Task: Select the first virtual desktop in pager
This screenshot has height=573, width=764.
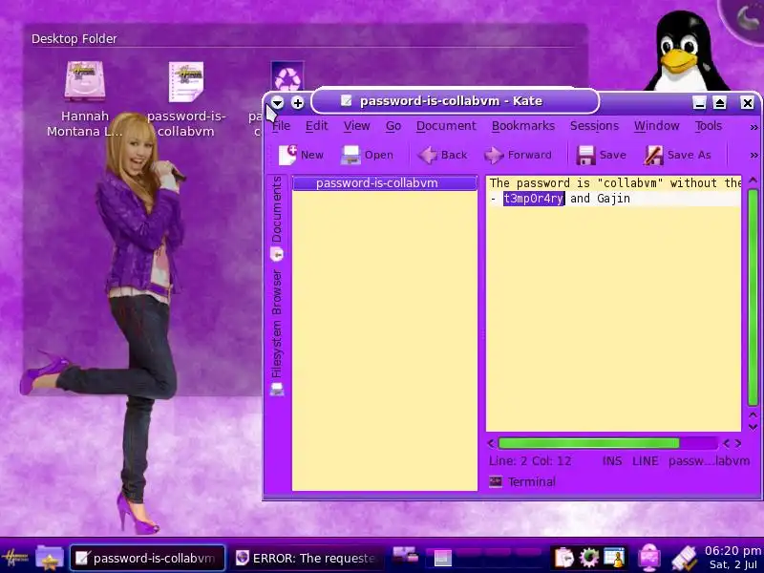Action: tap(442, 558)
